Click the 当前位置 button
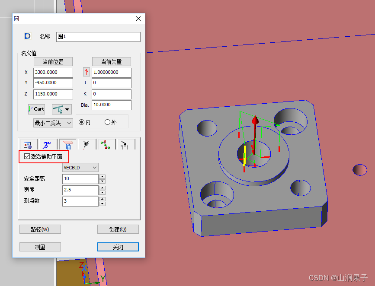Image resolution: width=375 pixels, height=286 pixels. pos(53,62)
